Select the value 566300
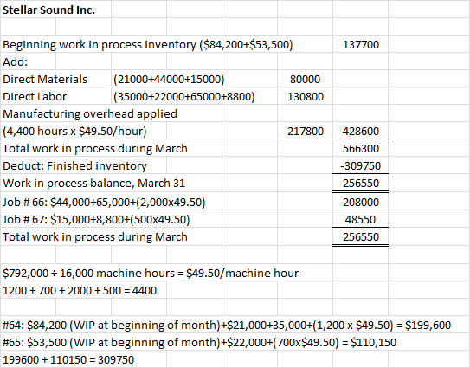470x368 pixels. [x=361, y=149]
